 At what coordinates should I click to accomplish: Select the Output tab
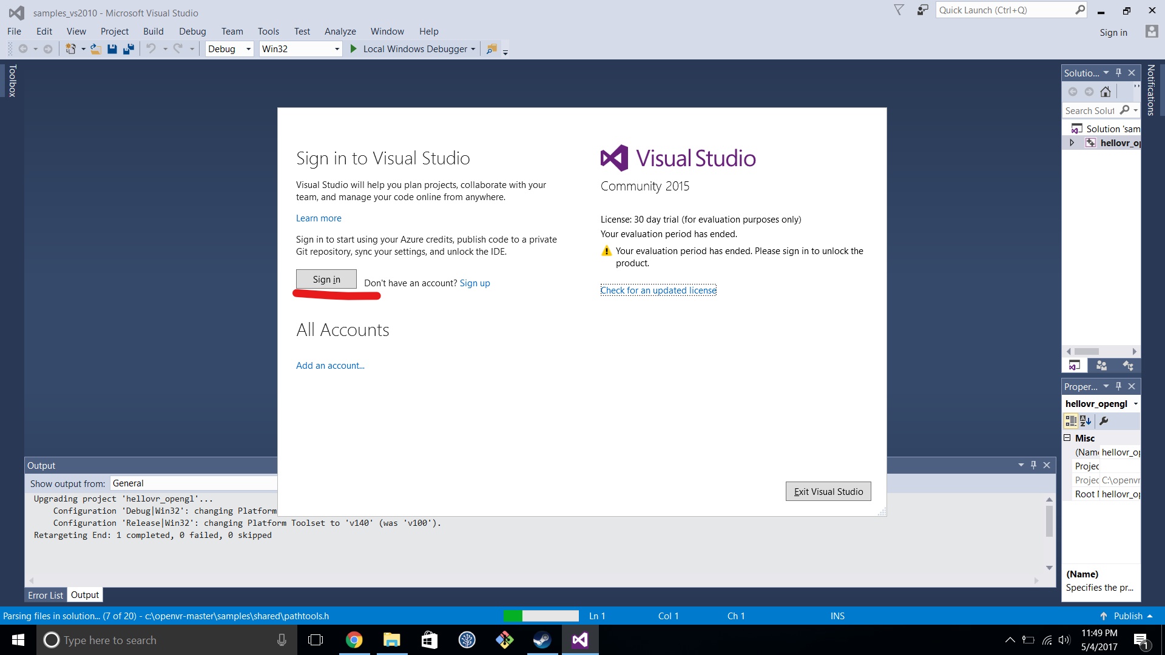point(85,595)
